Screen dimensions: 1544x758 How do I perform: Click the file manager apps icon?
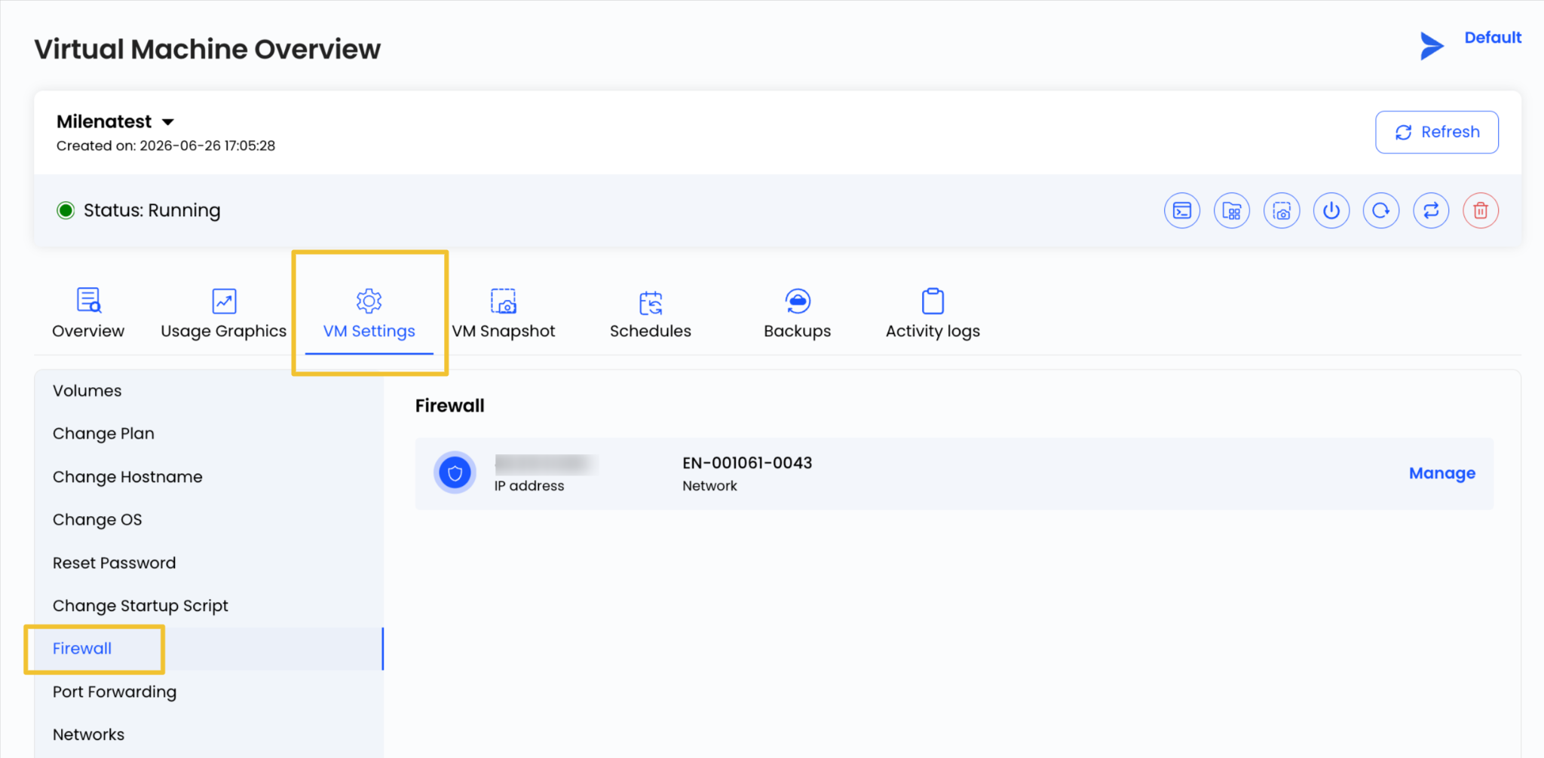pyautogui.click(x=1231, y=210)
